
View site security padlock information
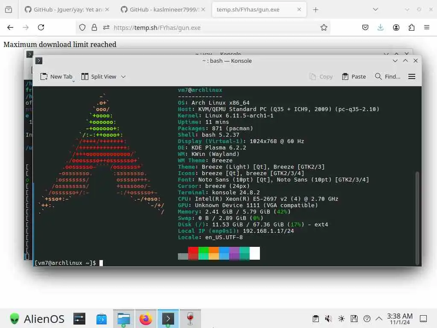point(94,27)
